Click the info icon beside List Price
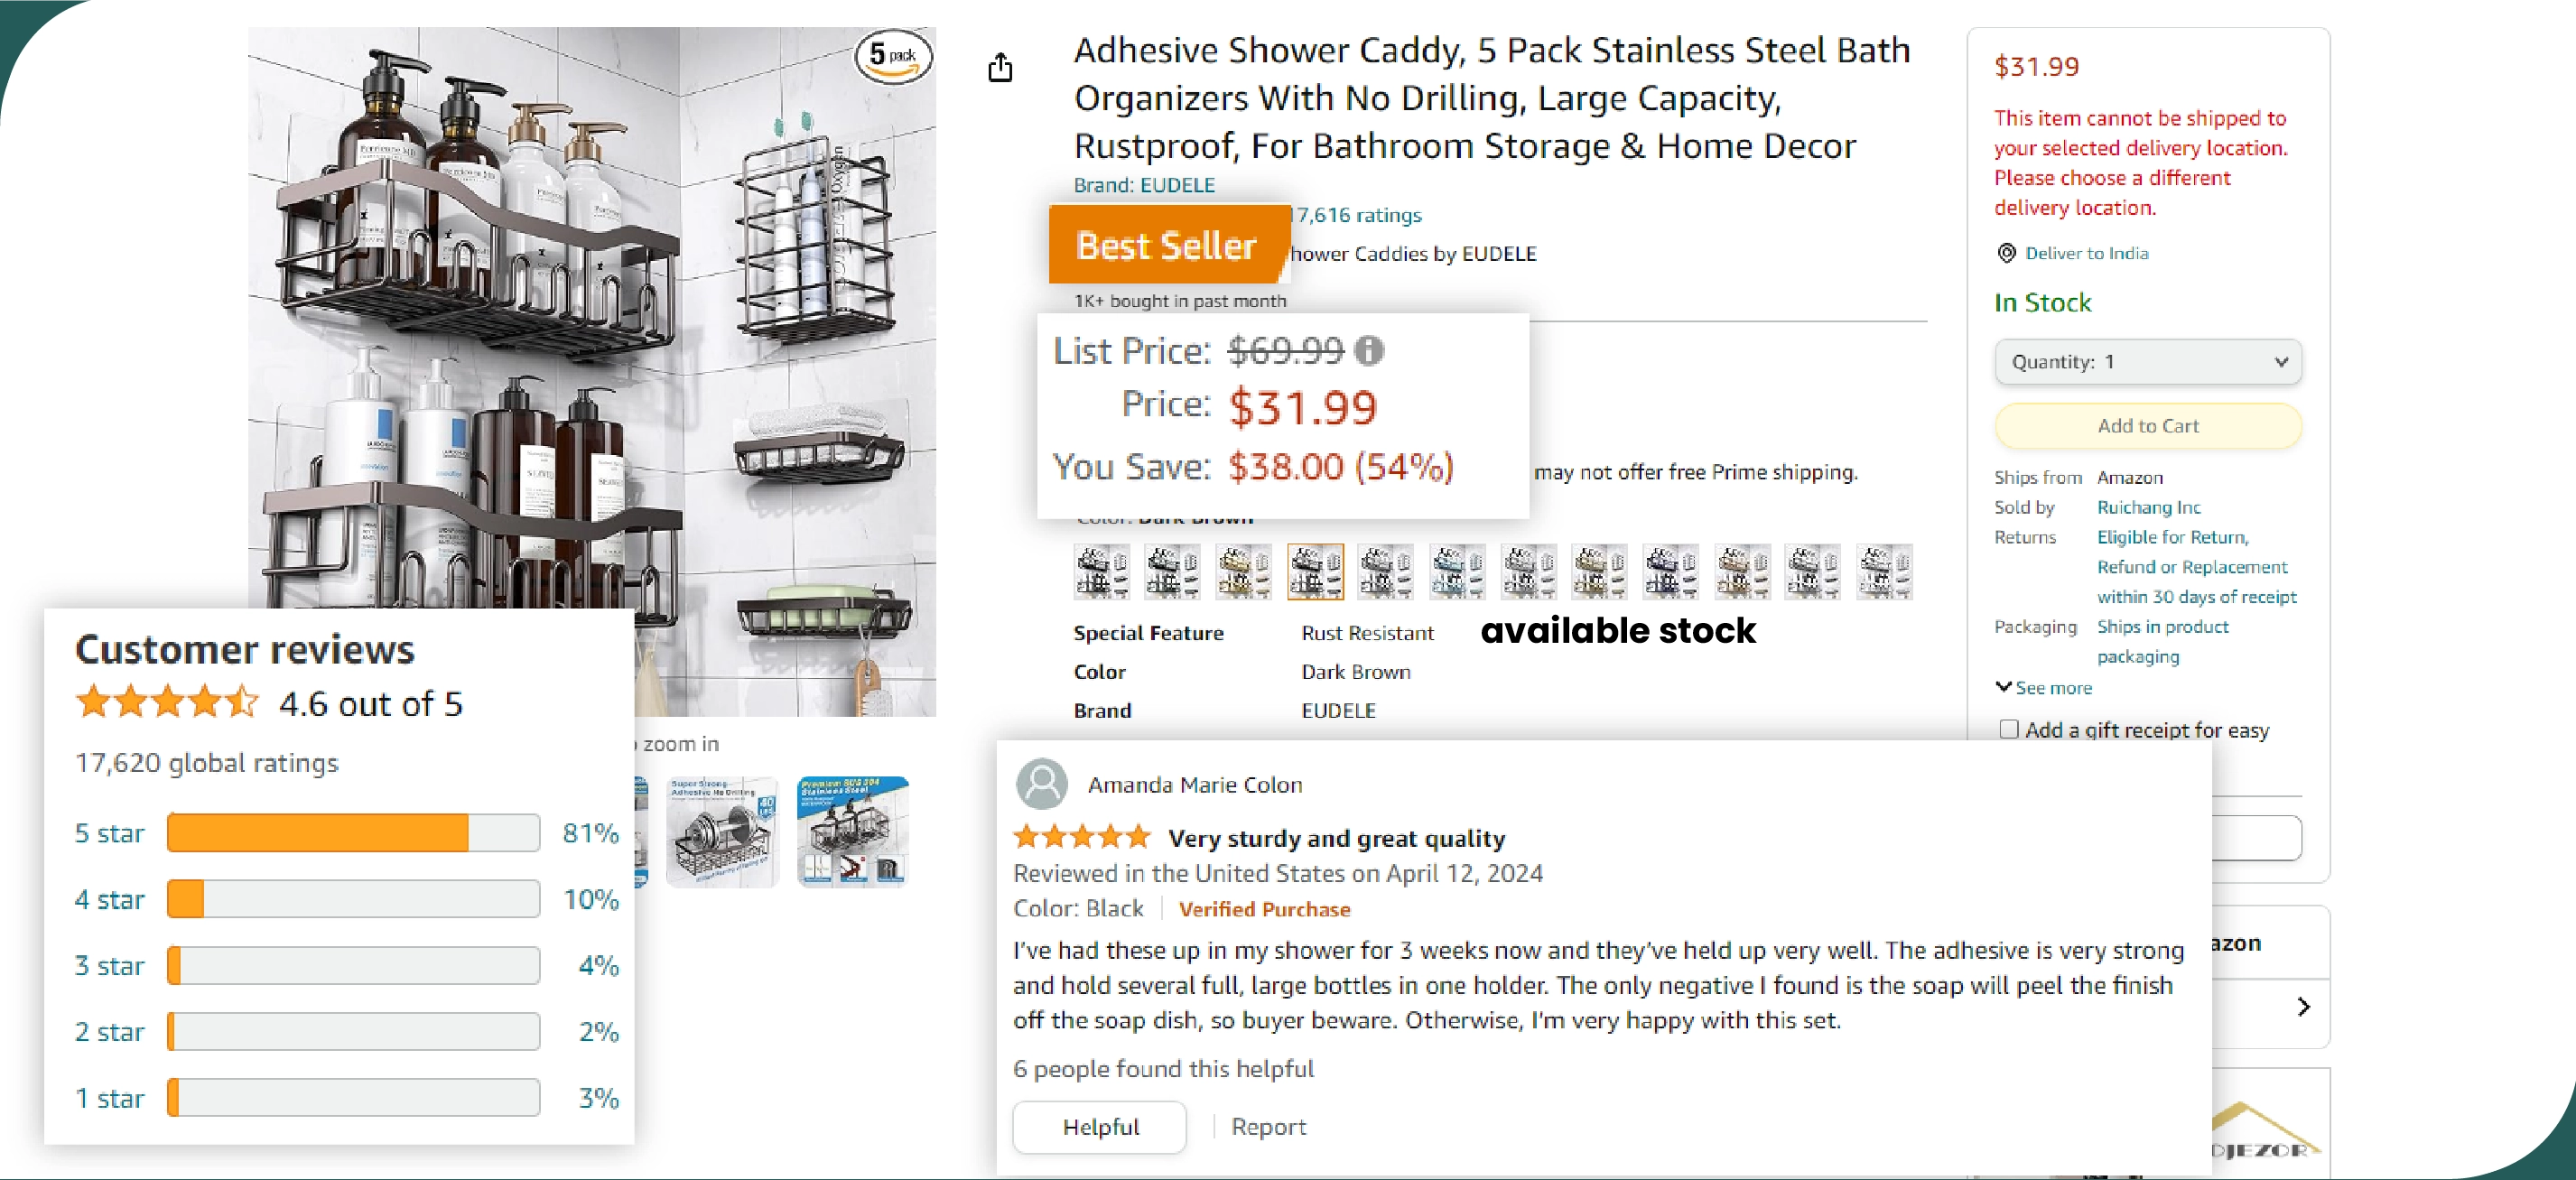This screenshot has width=2576, height=1180. (1370, 351)
